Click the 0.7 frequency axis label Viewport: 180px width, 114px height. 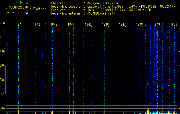click(x=2, y=94)
